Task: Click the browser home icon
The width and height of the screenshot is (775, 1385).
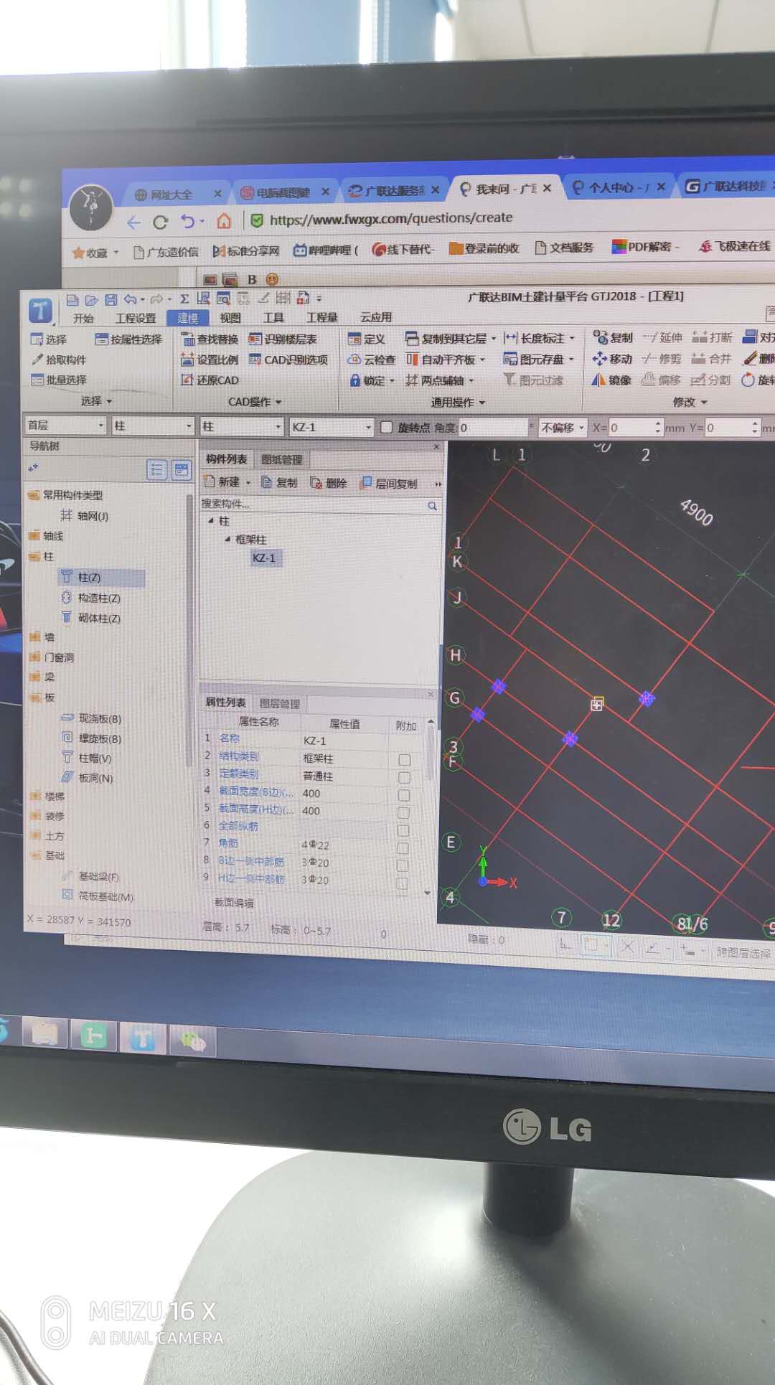Action: pos(224,221)
